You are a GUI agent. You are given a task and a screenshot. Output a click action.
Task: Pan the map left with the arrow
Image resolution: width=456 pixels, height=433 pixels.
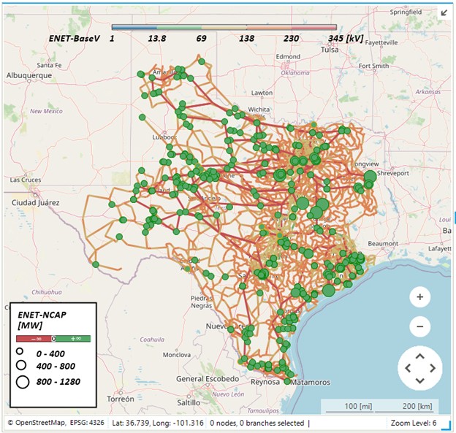click(406, 368)
